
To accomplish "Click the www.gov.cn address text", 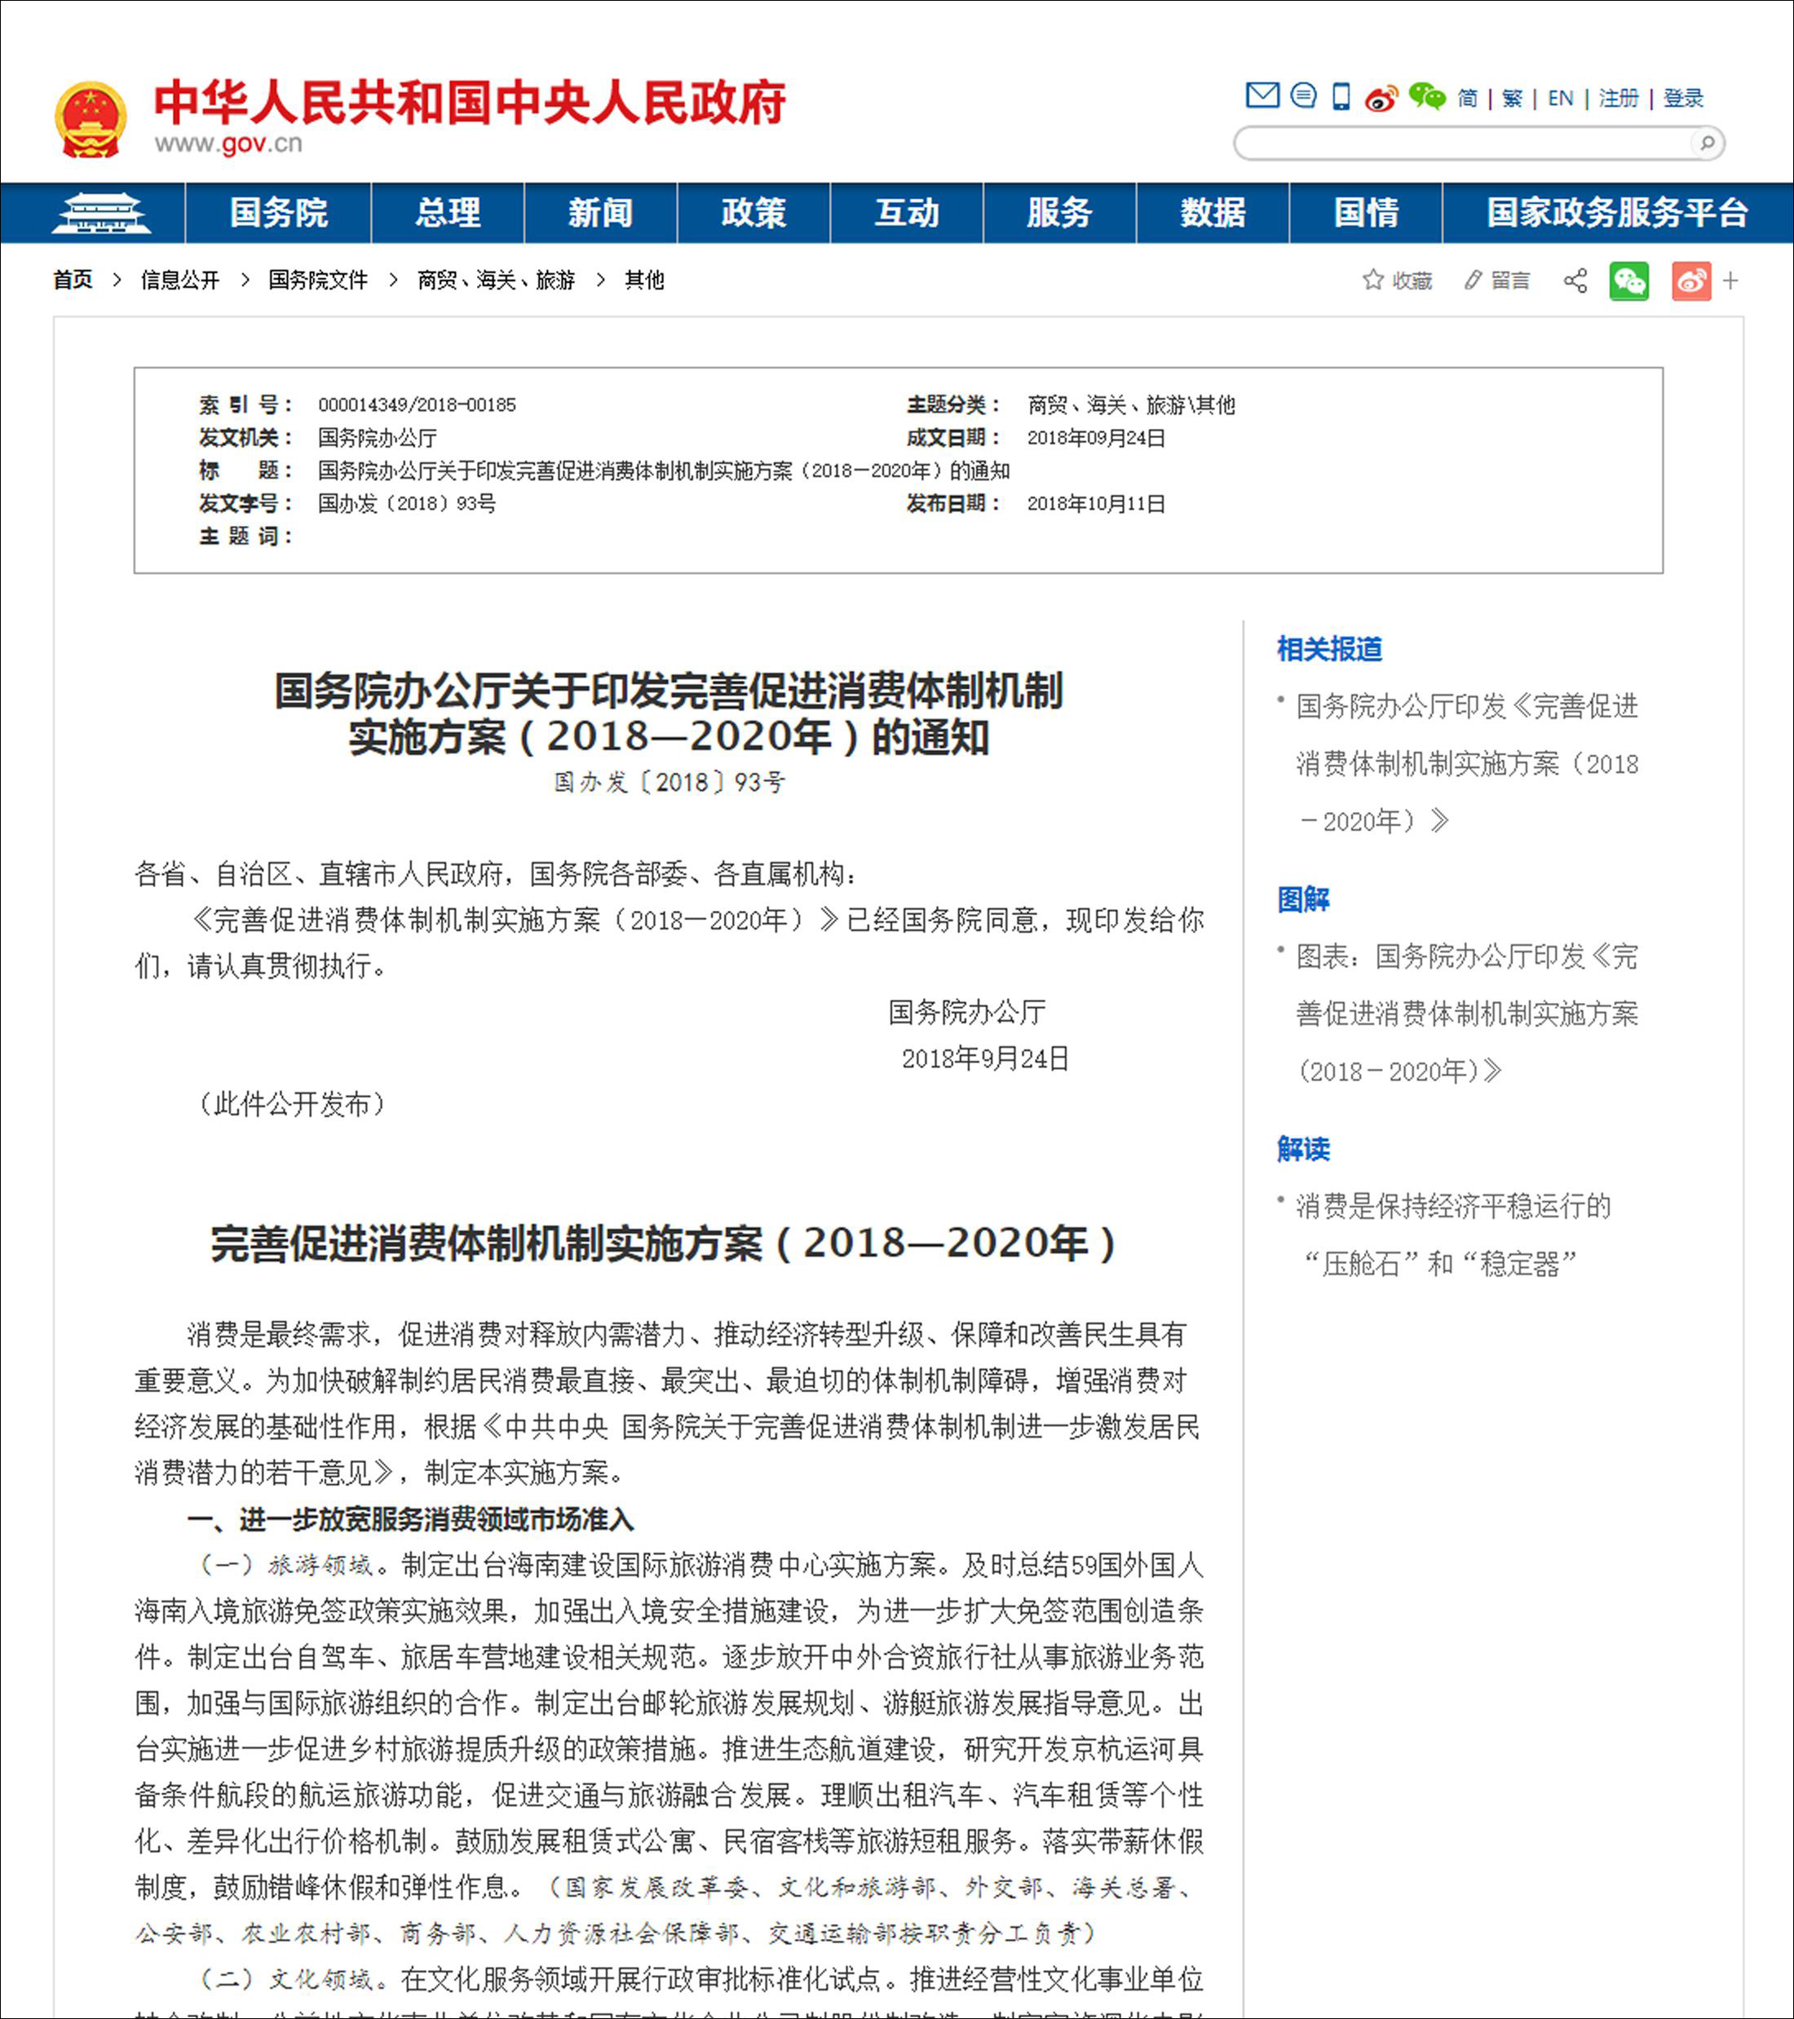I will [228, 144].
